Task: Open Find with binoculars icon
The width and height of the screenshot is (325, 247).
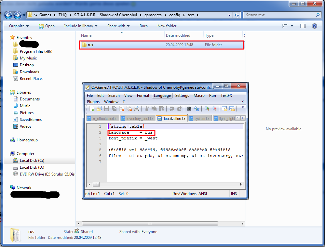Action: [189, 109]
